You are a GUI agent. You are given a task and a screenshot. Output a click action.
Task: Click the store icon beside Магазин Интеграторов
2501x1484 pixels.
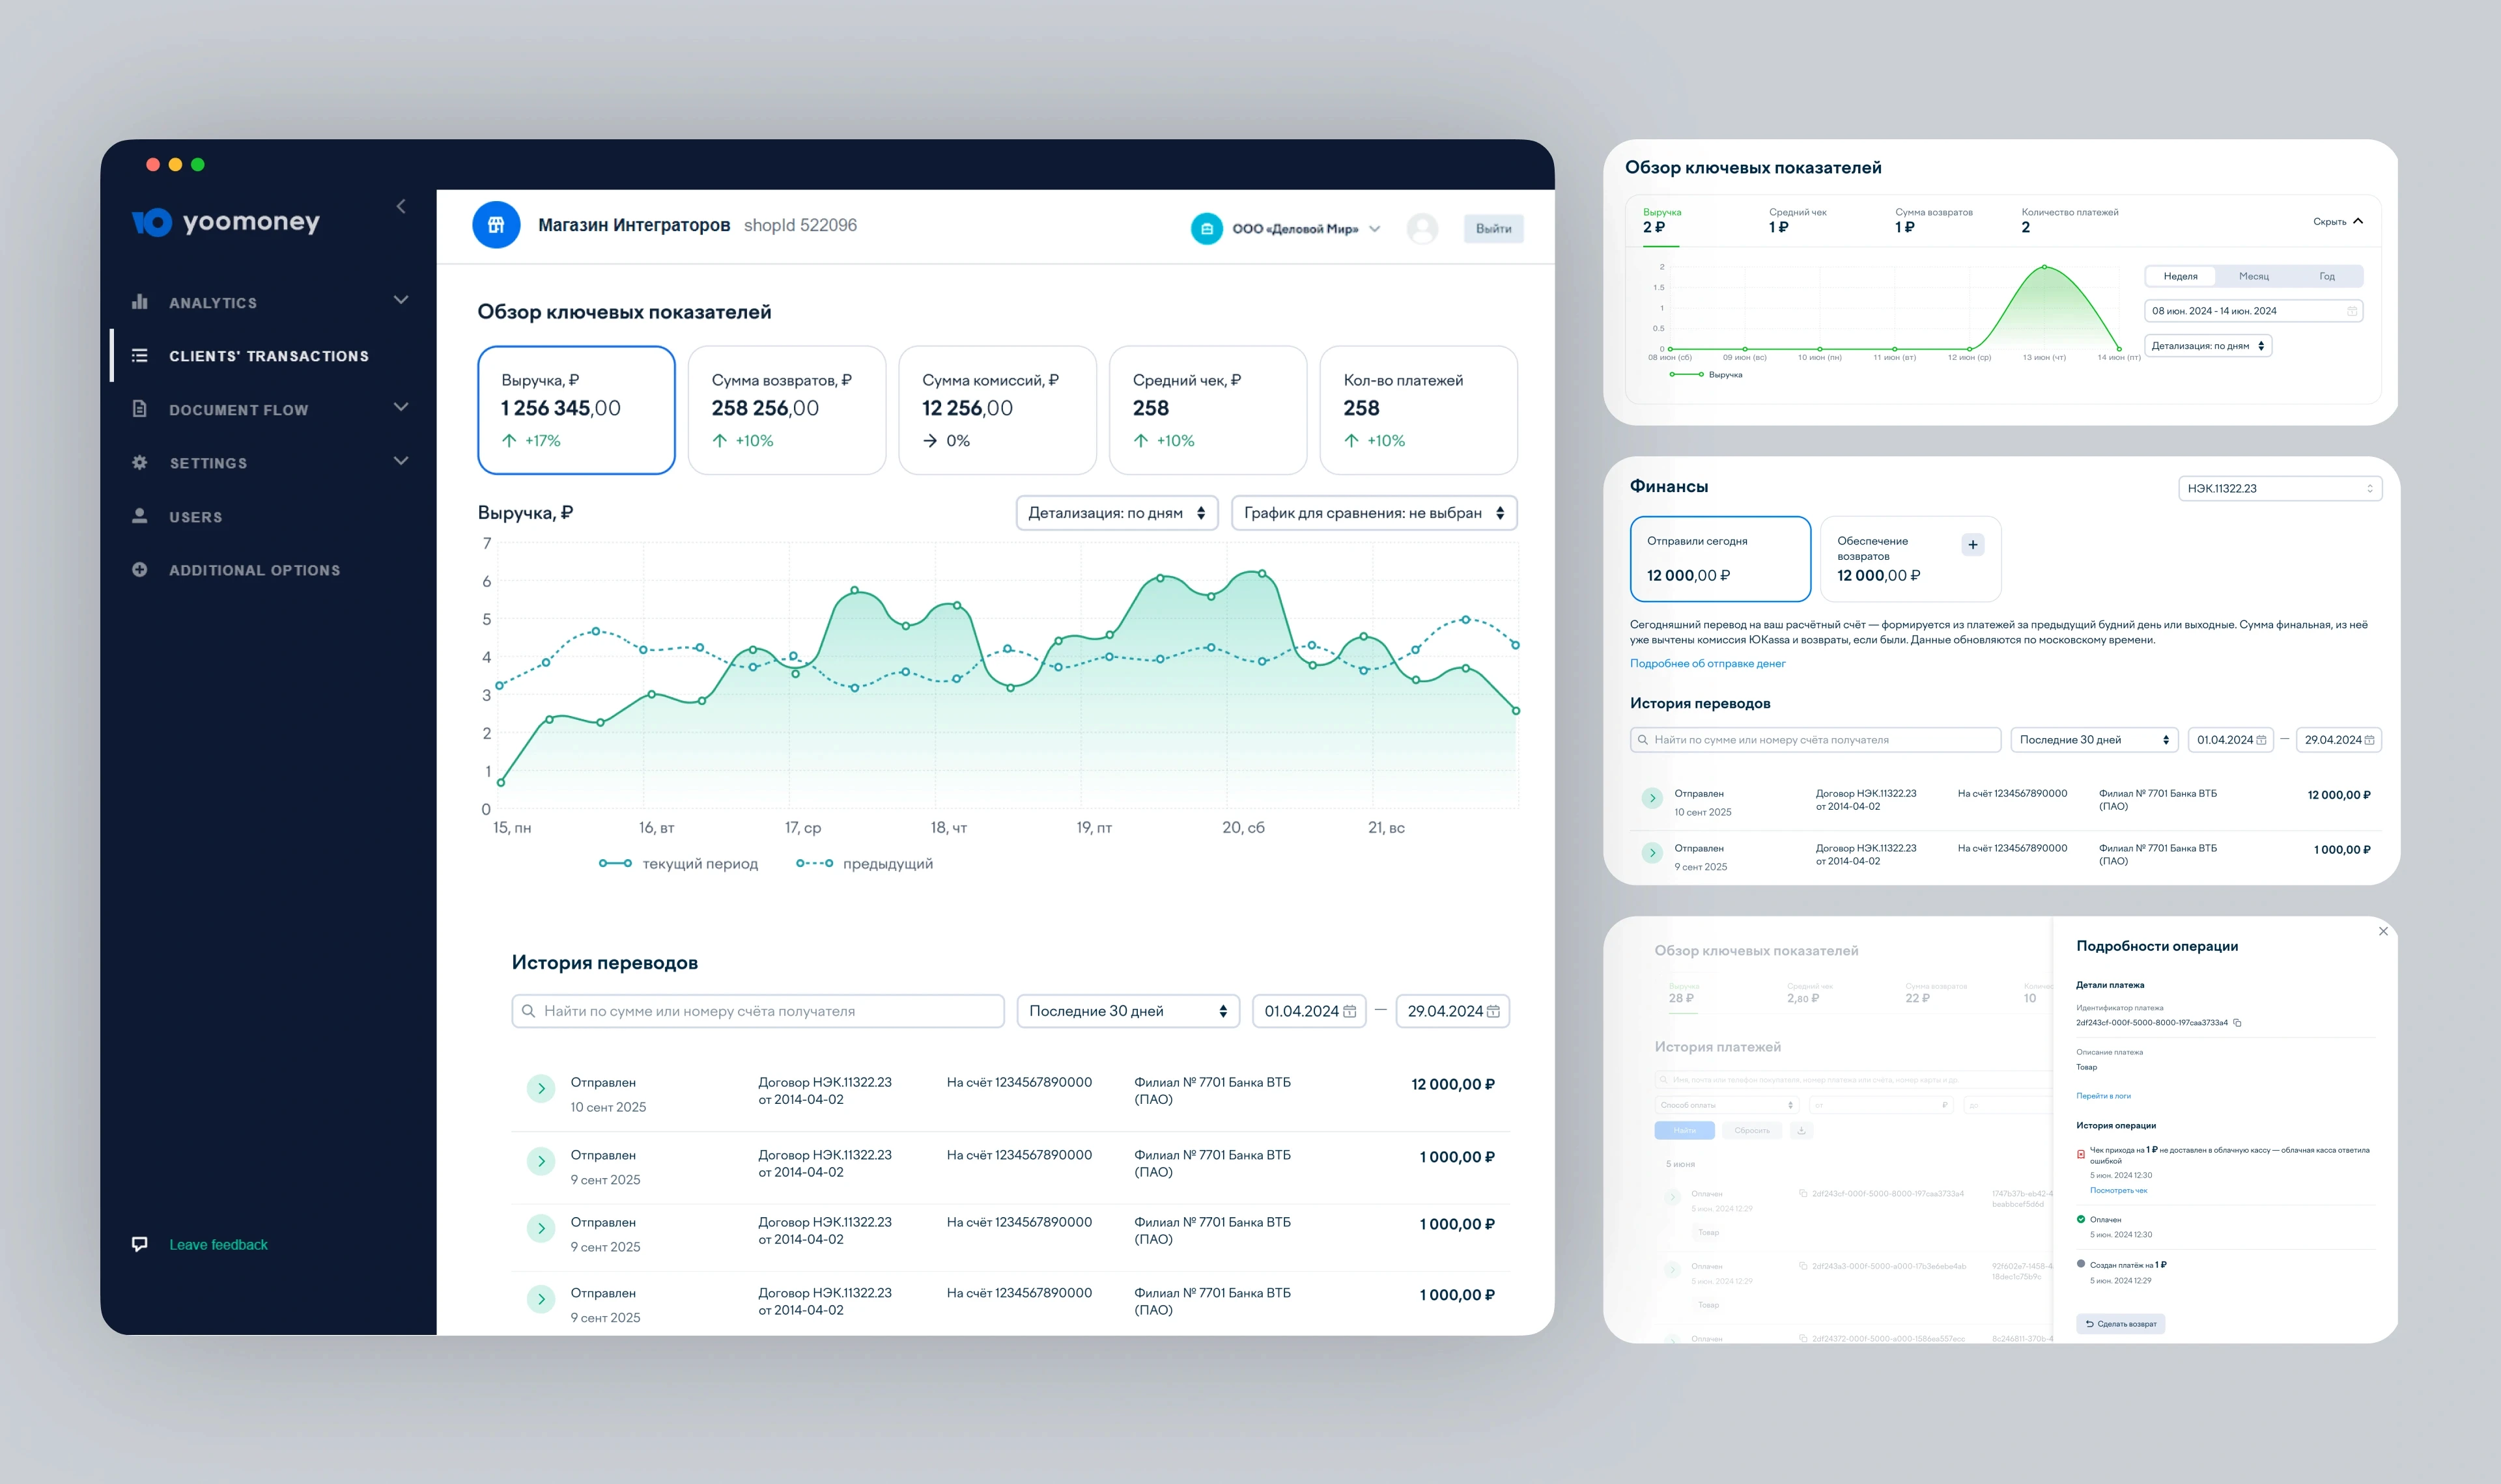coord(496,225)
